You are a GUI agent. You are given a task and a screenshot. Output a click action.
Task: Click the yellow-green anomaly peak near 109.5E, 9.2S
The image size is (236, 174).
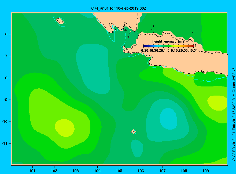coord(217,103)
